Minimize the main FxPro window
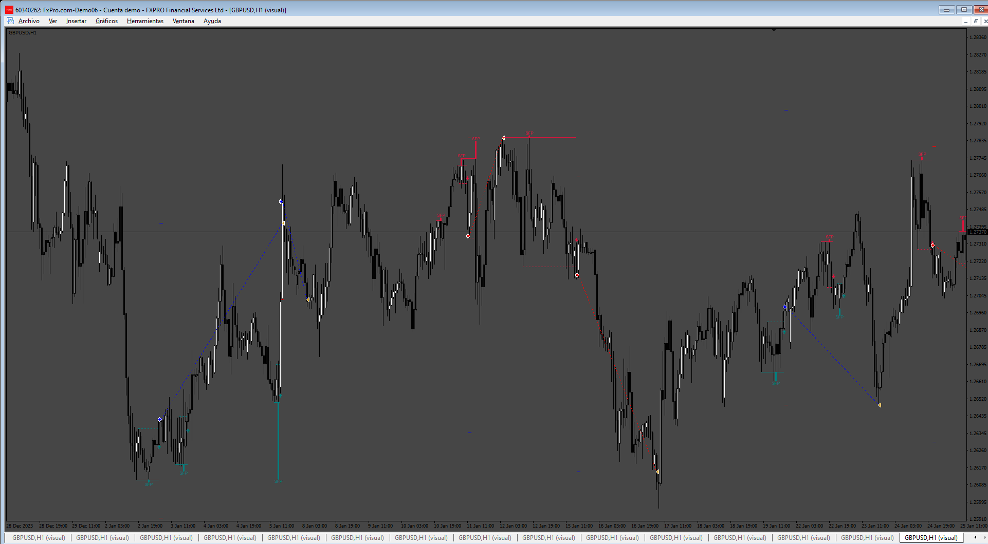The image size is (988, 544). (x=946, y=10)
